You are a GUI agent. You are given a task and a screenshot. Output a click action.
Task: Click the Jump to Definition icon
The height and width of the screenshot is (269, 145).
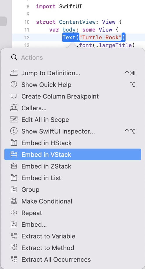tap(14, 73)
